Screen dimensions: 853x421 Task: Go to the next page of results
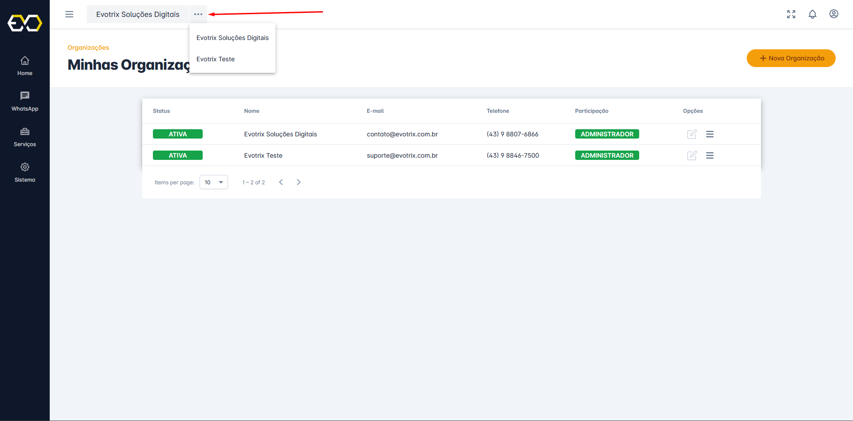click(299, 182)
